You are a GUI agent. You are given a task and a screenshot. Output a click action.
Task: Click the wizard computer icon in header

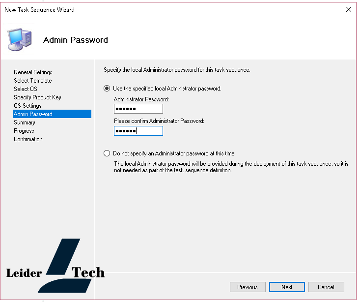[x=20, y=40]
